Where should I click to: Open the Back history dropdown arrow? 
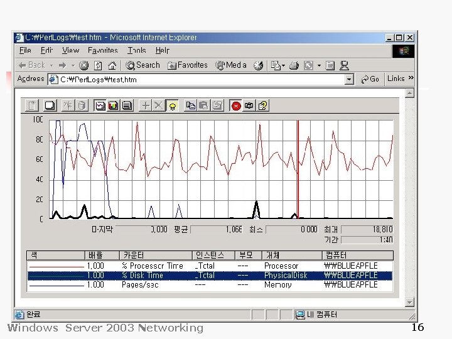pos(51,66)
